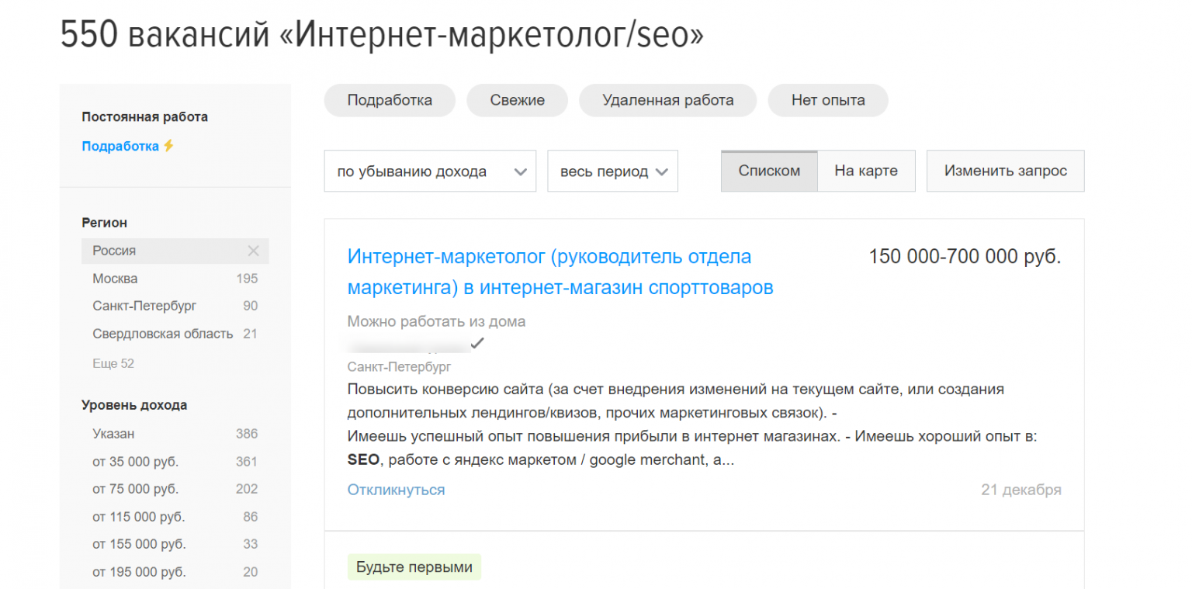Click the Регион section heading

(105, 223)
